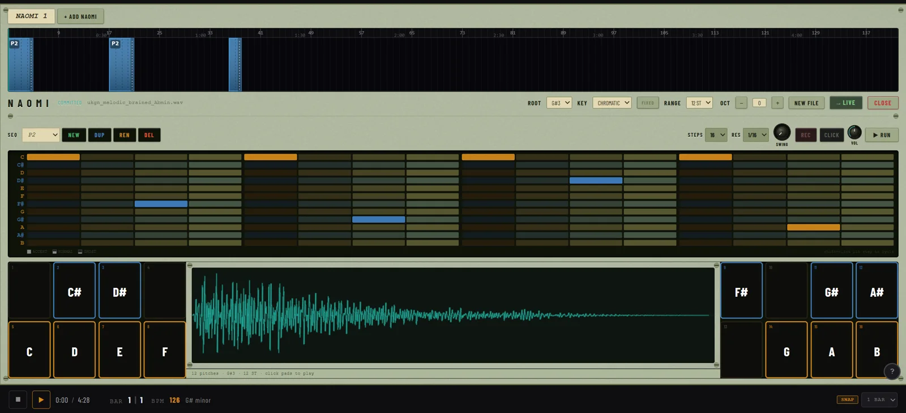Decrease octave with the minus button
Screen dimensions: 906x413
[741, 103]
